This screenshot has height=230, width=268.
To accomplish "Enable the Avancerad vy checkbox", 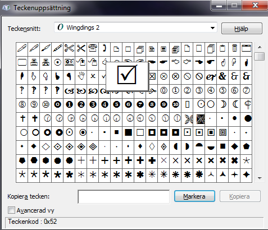I will coord(11,210).
